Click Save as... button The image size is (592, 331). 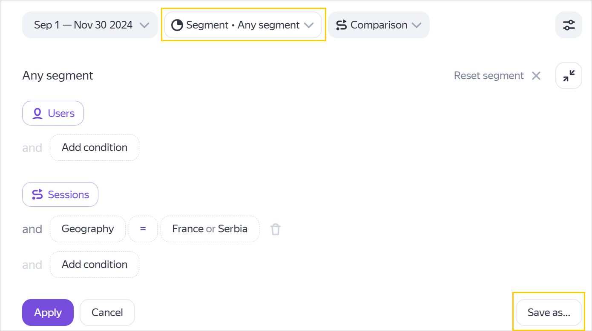[x=549, y=313]
